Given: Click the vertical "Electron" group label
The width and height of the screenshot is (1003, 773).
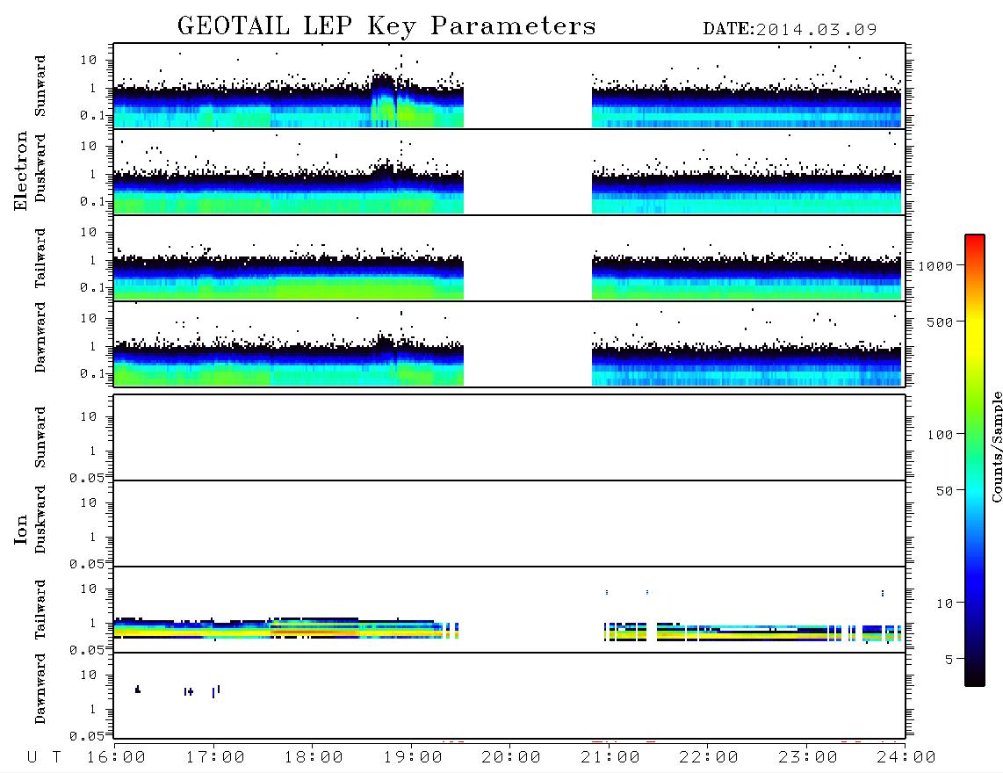Looking at the screenshot, I should (x=21, y=171).
